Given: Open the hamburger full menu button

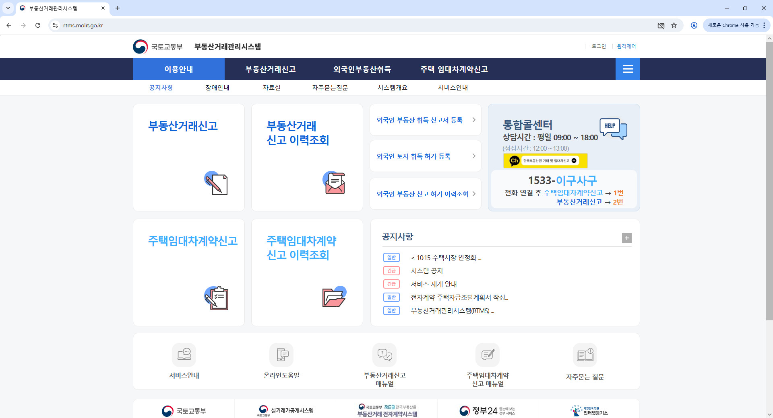Looking at the screenshot, I should click(628, 69).
